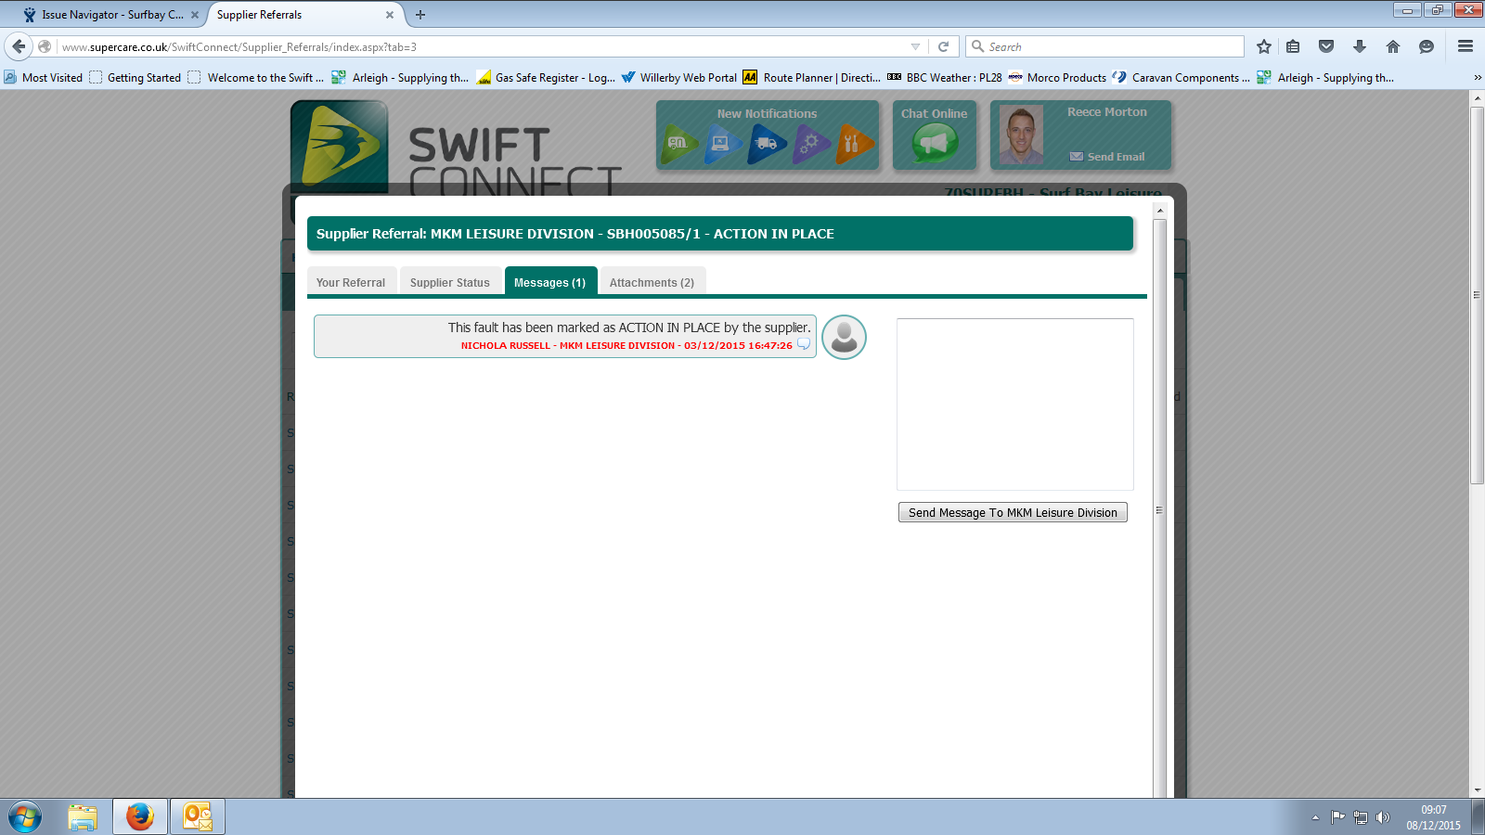Screen dimensions: 1485x835
Task: Open the Welcome to the Swift bookmark
Action: tap(256, 78)
